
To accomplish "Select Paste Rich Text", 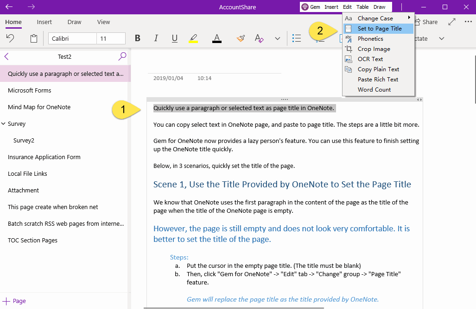I will pos(379,79).
